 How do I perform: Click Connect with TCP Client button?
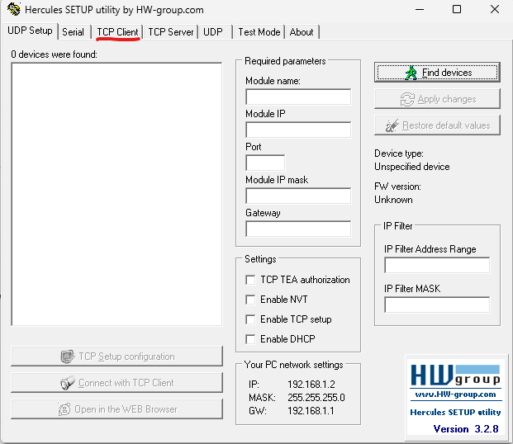click(116, 382)
